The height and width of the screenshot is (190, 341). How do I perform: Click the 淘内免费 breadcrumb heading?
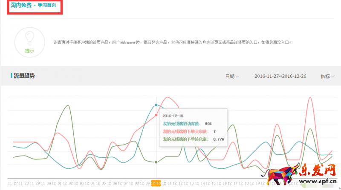click(x=21, y=5)
